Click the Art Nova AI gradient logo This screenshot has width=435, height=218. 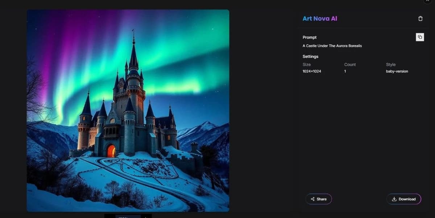coord(320,18)
